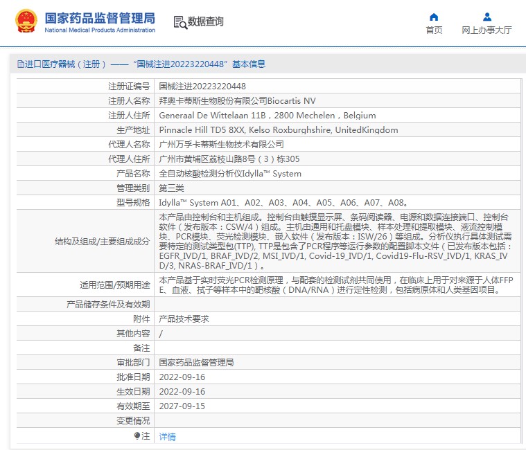Screen dimensions: 526x450
Task: Click the structure composition description text
Action: click(x=336, y=241)
